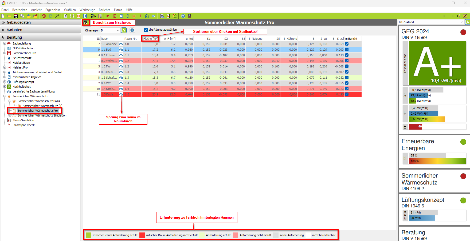This screenshot has width=470, height=241.
Task: Select Lüftungskonzept in the Beratung tree
Action: (23, 82)
